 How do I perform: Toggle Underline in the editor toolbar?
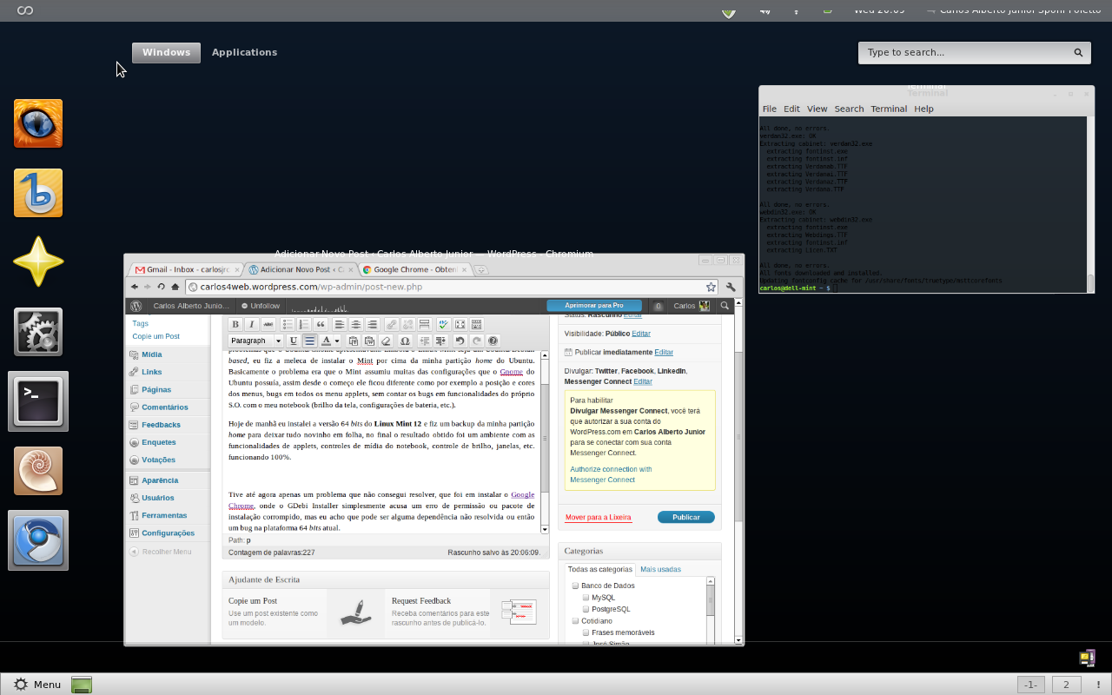(x=294, y=341)
